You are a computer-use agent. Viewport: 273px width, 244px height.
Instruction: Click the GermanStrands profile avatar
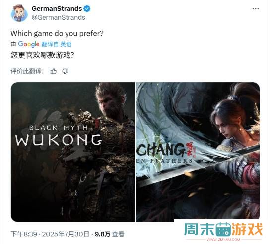(x=19, y=13)
